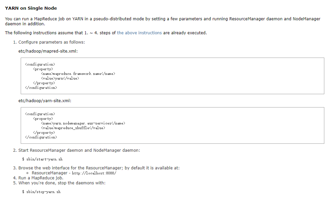Click the yarn value line in mapred-site block
Screen dimensions: 333x199
(x=60, y=78)
